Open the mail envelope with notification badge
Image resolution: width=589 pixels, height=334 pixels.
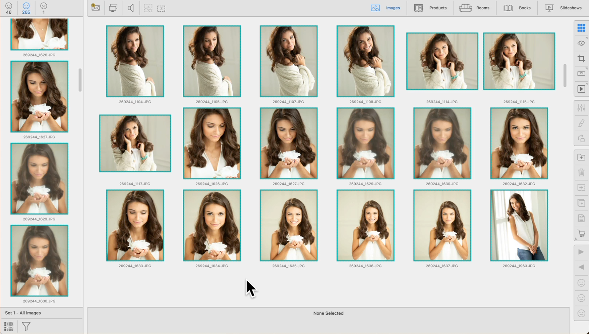pyautogui.click(x=96, y=8)
